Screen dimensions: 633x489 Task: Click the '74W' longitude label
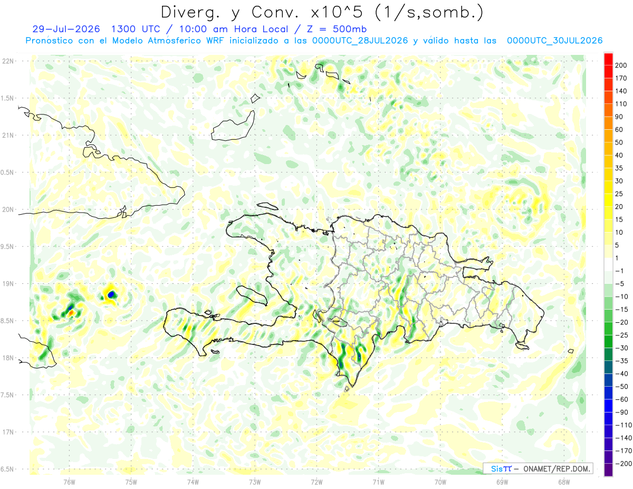pyautogui.click(x=193, y=482)
